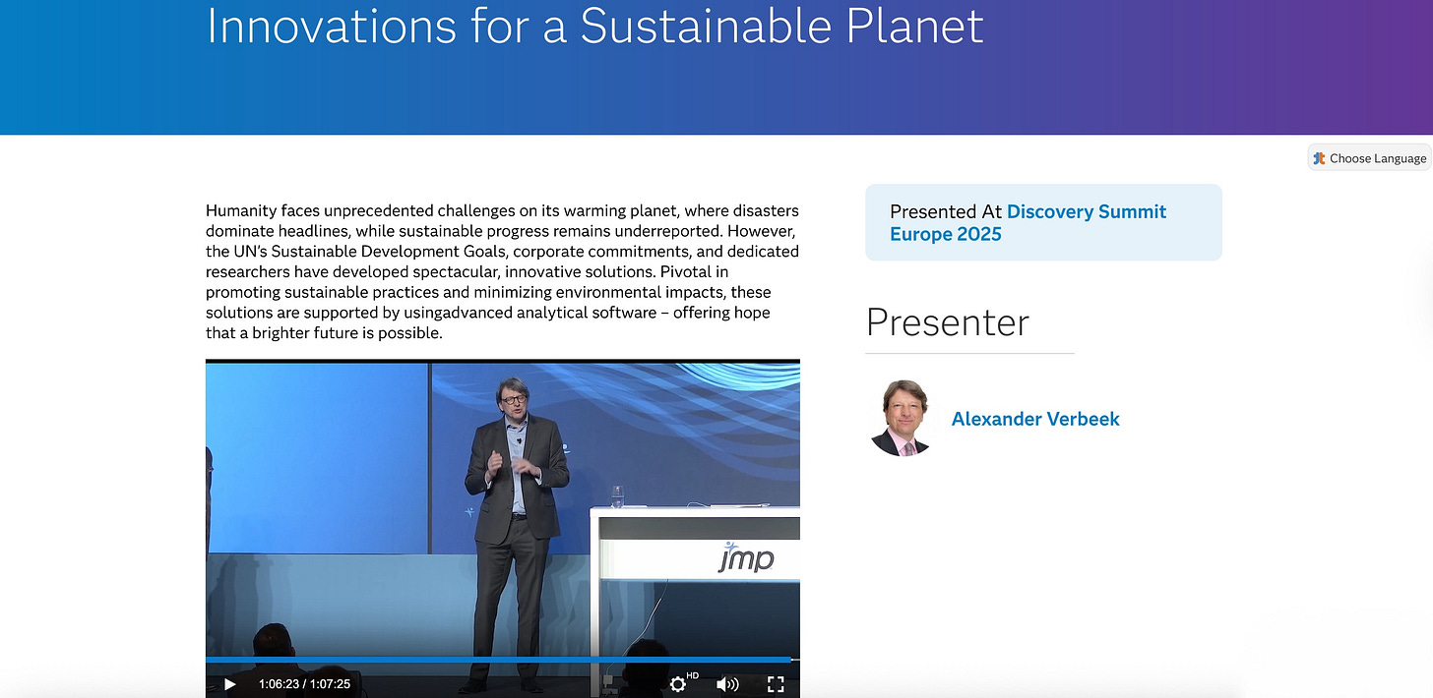
Task: Open Discovery Summit Europe 2025 link
Action: pos(1028,222)
